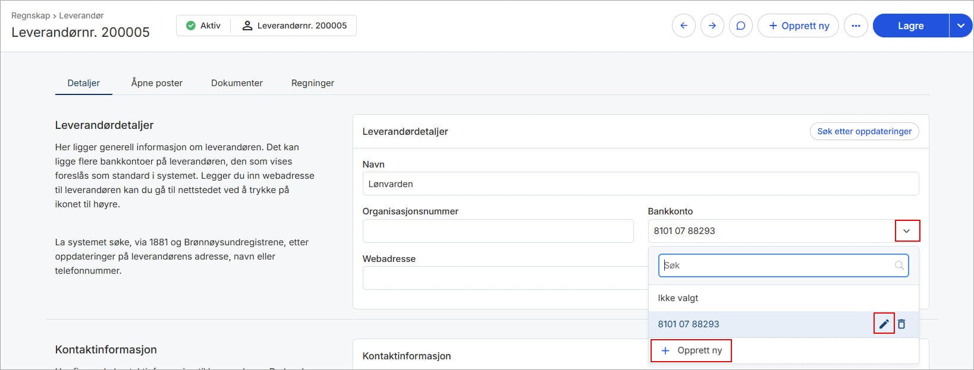Click the Regnskap breadcrumb link
Image resolution: width=974 pixels, height=370 pixels.
(x=30, y=15)
